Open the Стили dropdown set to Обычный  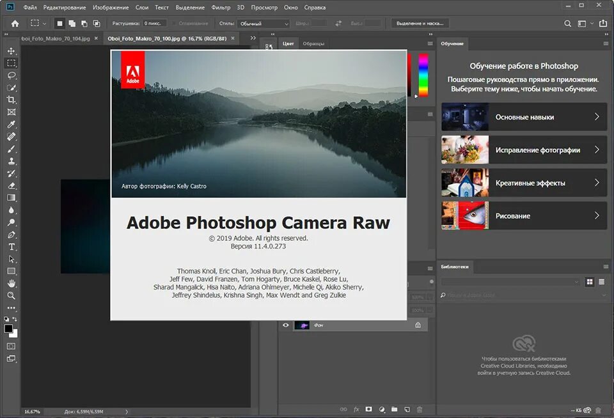pos(264,24)
